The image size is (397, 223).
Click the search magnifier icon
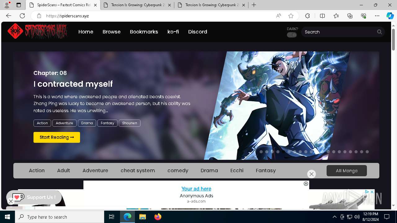pos(379,32)
